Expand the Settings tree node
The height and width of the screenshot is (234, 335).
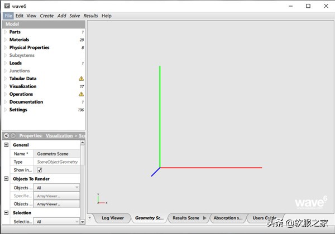[6, 110]
